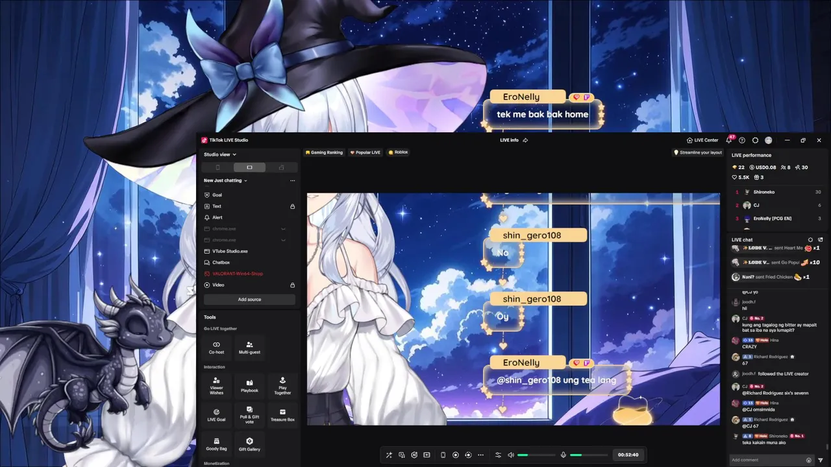Mute the microphone
The image size is (831, 467).
564,455
